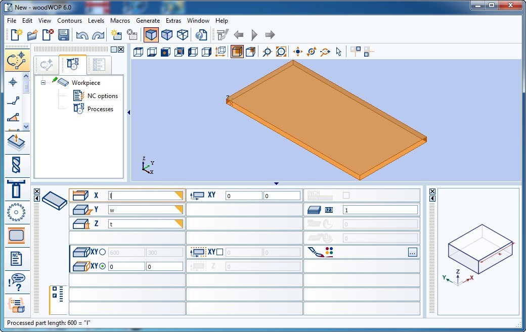Toggle the INCH units checkbox
This screenshot has width=526, height=332.
(x=346, y=196)
